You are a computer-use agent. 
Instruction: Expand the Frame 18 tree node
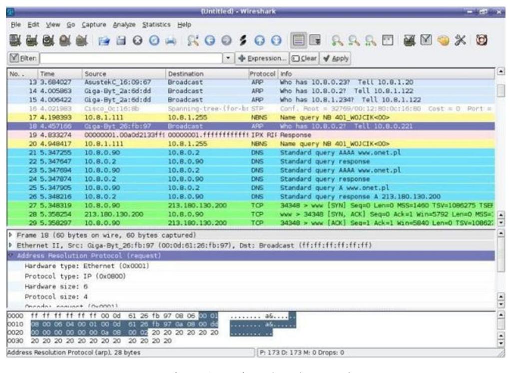pos(10,235)
